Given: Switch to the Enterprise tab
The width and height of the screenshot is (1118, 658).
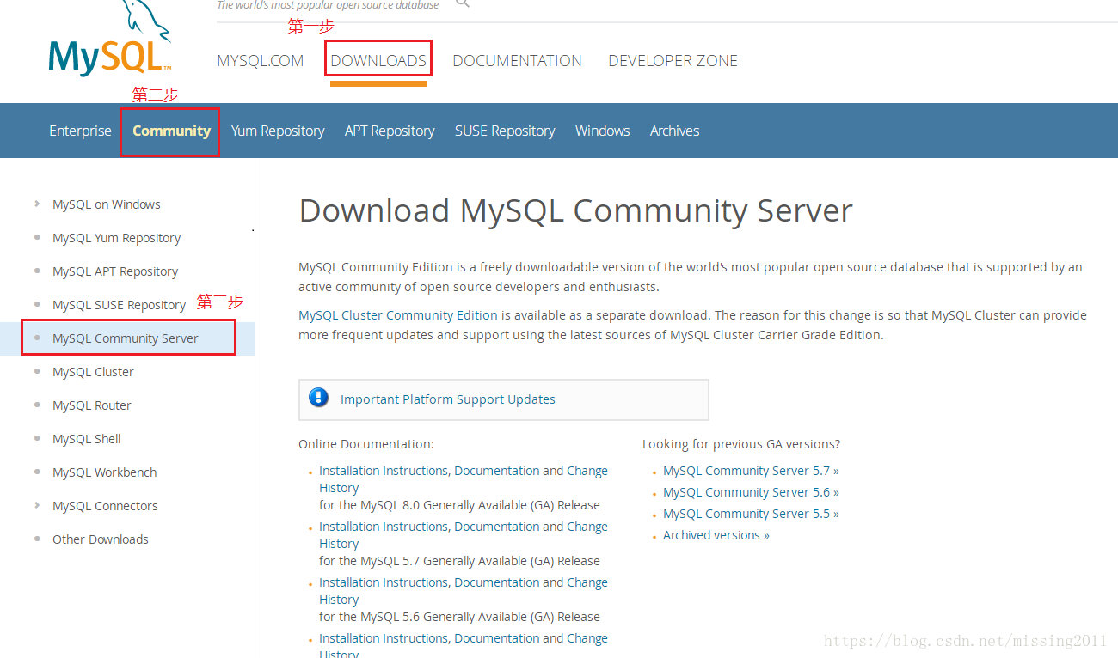Looking at the screenshot, I should (x=80, y=131).
